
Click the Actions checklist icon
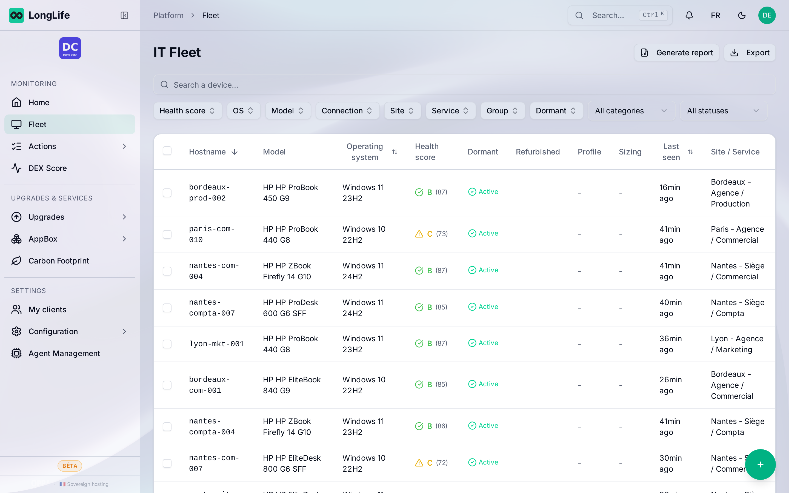[16, 147]
